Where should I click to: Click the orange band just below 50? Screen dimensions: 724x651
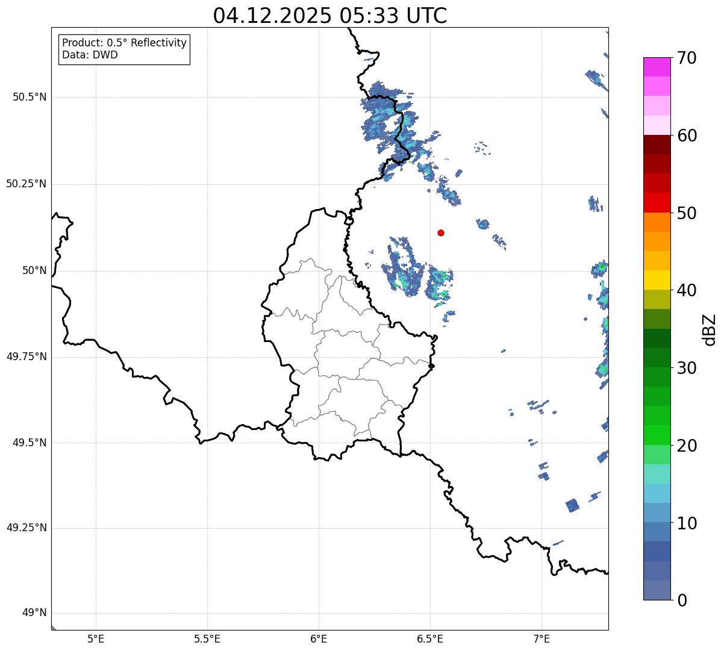(x=657, y=222)
